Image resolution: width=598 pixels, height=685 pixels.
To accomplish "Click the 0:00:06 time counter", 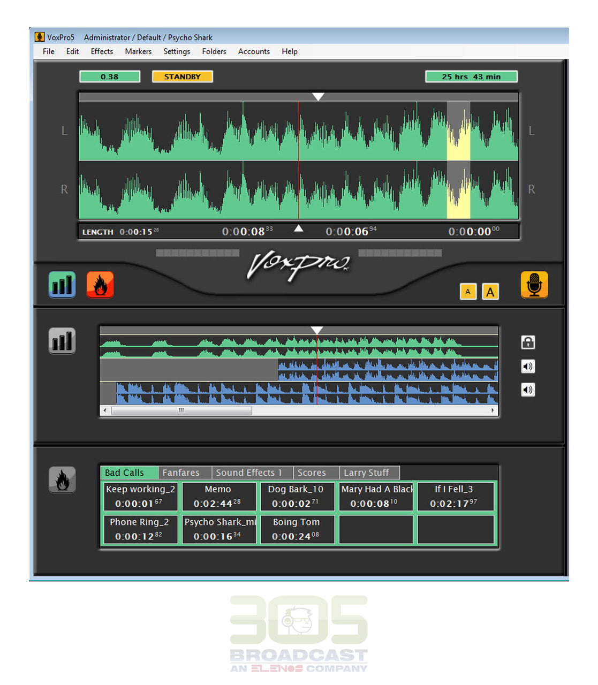I will click(x=351, y=231).
